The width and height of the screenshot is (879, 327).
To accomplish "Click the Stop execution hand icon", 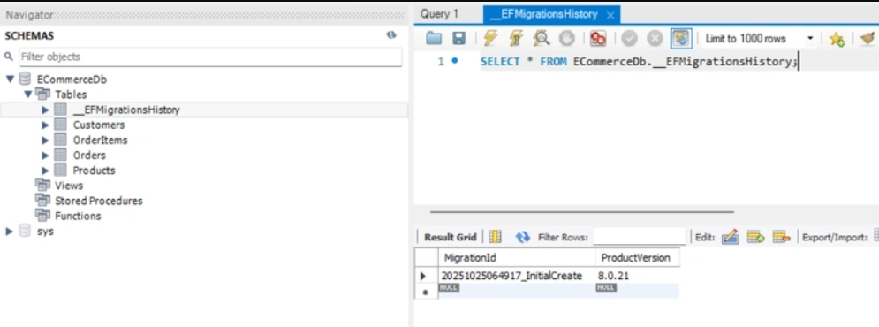I will point(567,38).
